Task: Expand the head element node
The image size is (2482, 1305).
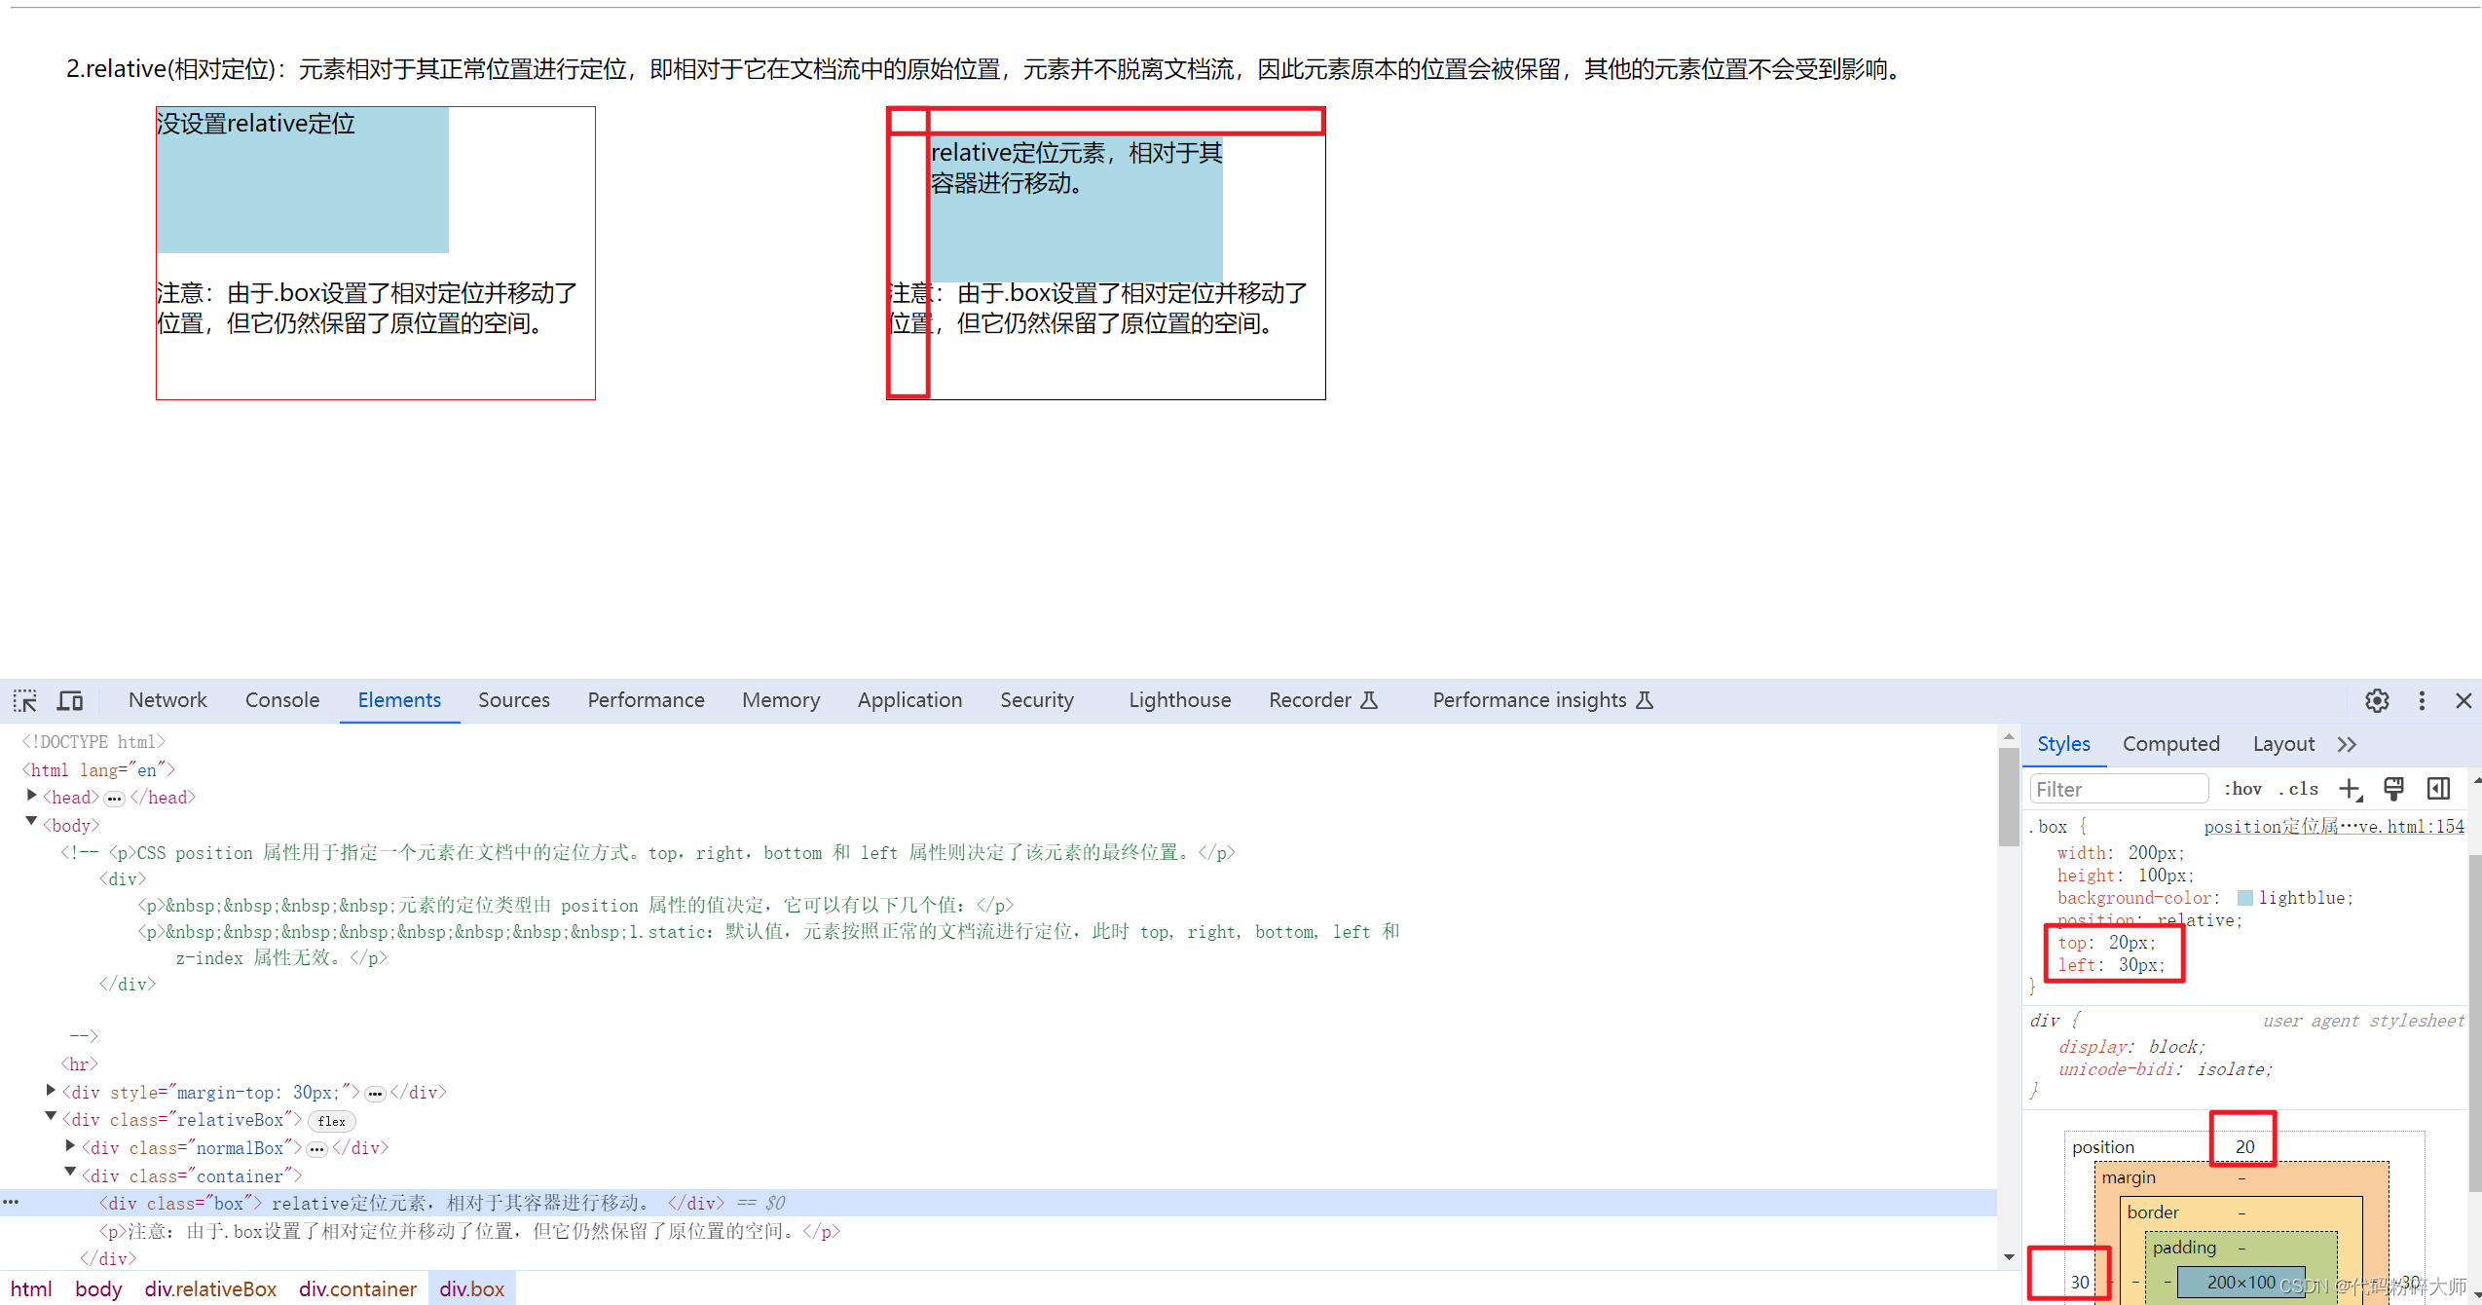Action: [32, 796]
